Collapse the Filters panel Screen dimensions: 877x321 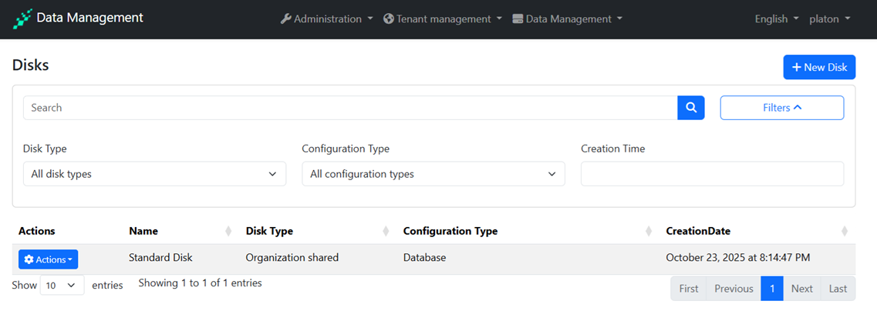click(x=781, y=108)
